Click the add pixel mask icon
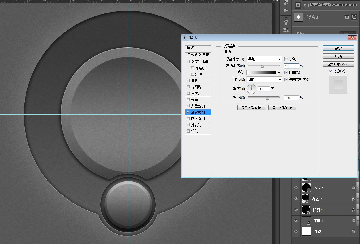Viewport: 360px width, 244px height. [347, 17]
